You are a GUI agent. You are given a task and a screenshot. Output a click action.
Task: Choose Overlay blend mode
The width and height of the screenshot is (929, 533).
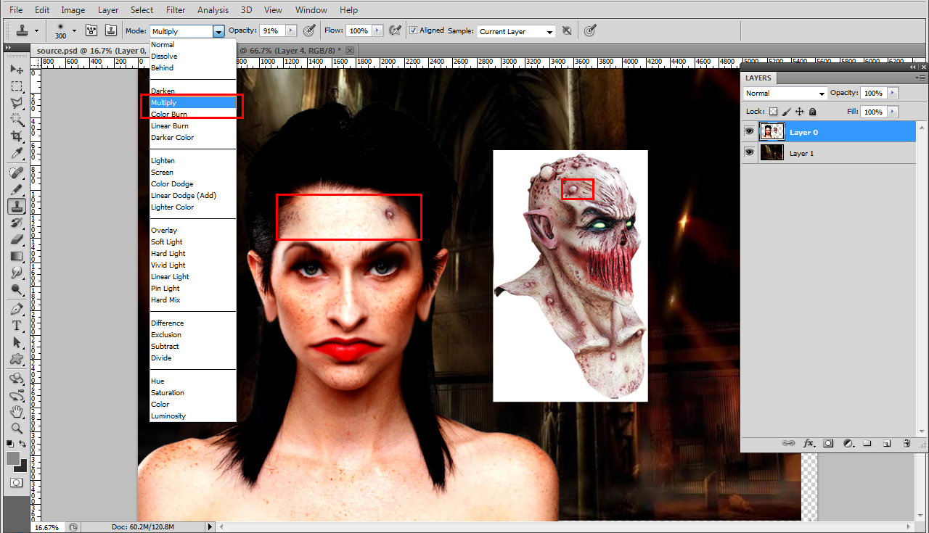tap(164, 231)
